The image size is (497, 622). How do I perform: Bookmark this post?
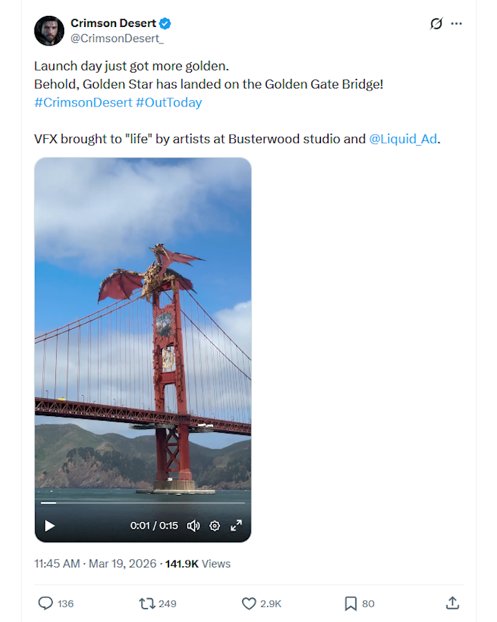tap(351, 603)
